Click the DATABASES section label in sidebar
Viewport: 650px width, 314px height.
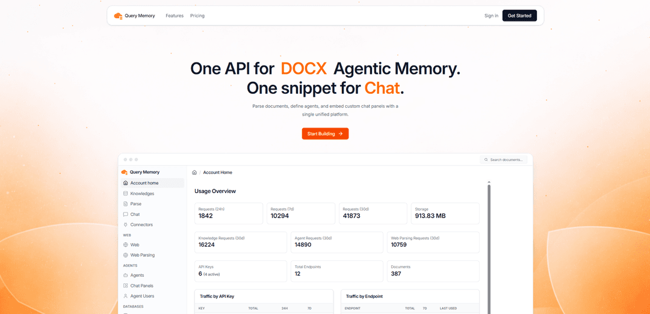(x=133, y=307)
